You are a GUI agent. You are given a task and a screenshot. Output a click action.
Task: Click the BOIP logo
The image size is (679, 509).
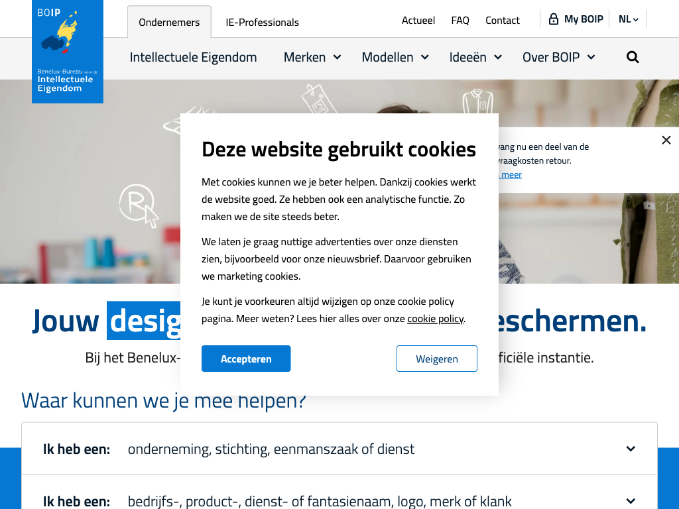click(x=68, y=52)
